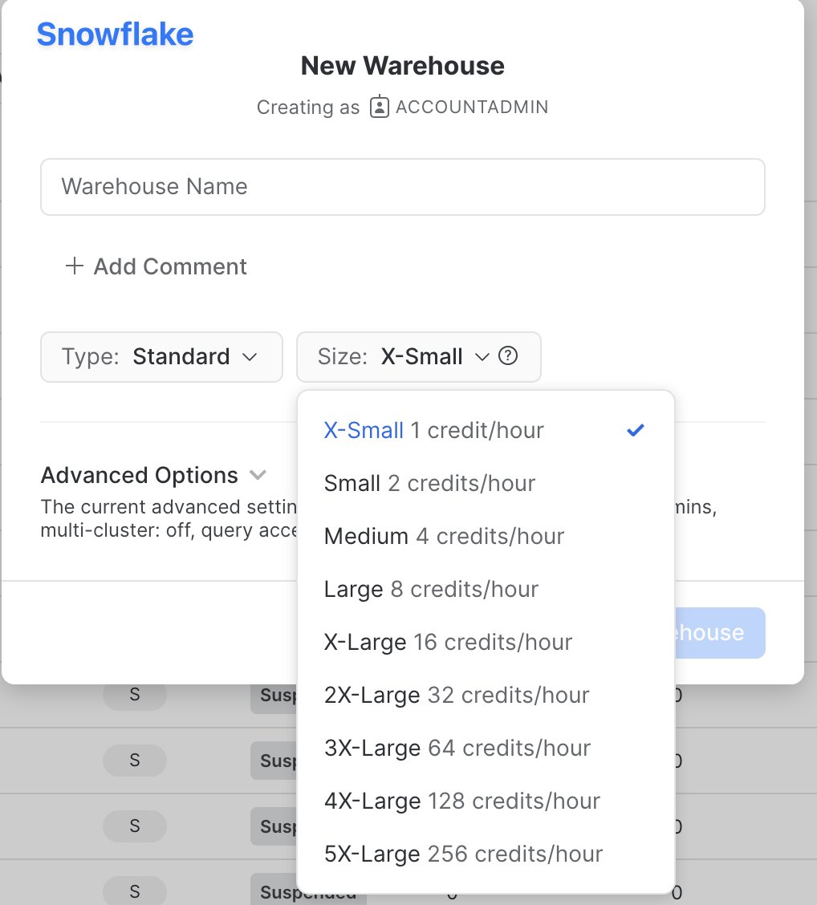817x905 pixels.
Task: Open the Type: Standard dropdown
Action: tap(161, 357)
